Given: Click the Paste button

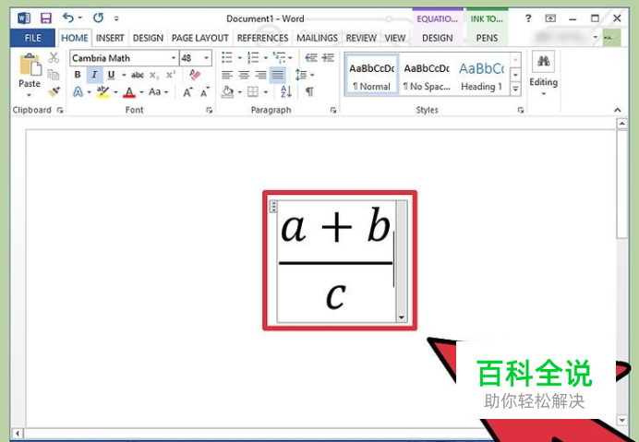Looking at the screenshot, I should [30, 75].
